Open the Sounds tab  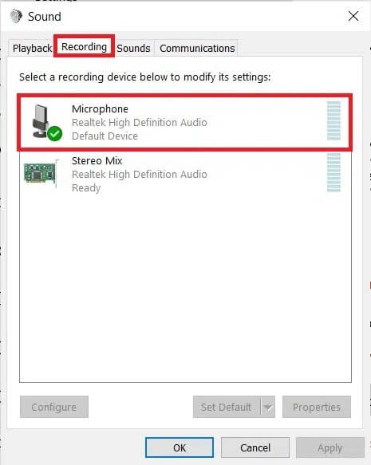[133, 48]
